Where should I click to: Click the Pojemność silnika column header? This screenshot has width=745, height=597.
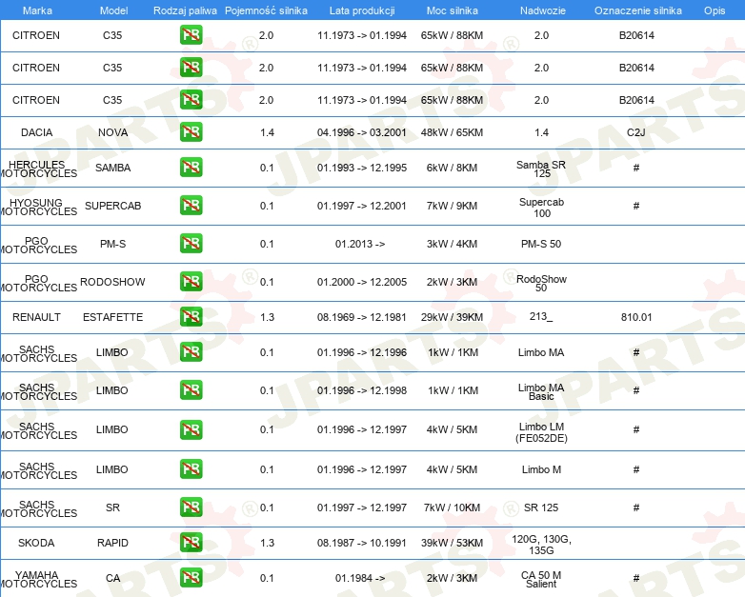tap(266, 10)
